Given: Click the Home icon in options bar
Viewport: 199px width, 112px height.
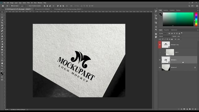Looking at the screenshot, I should [3, 6].
